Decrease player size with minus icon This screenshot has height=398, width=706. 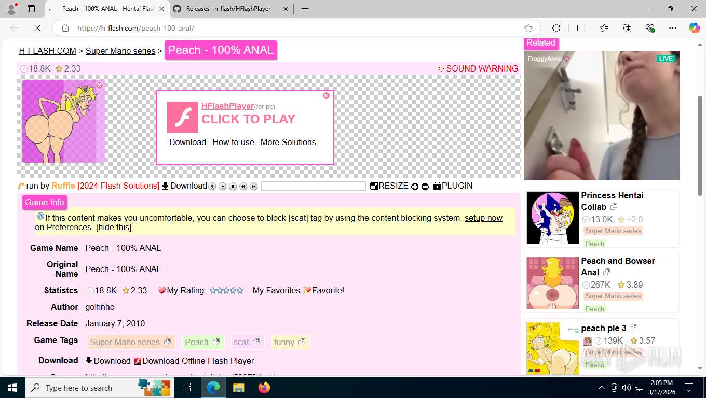click(425, 187)
